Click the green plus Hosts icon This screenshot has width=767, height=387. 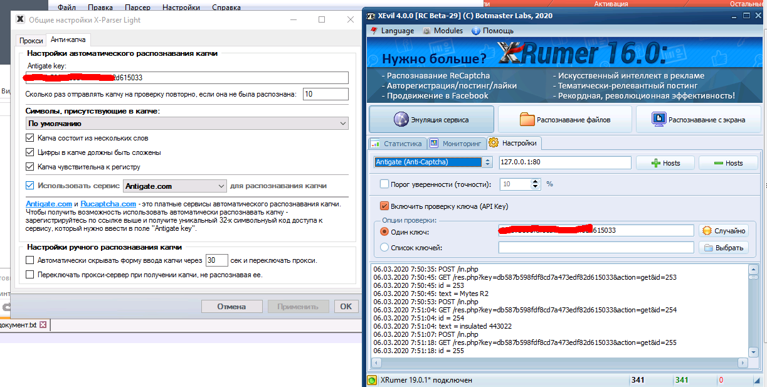655,163
